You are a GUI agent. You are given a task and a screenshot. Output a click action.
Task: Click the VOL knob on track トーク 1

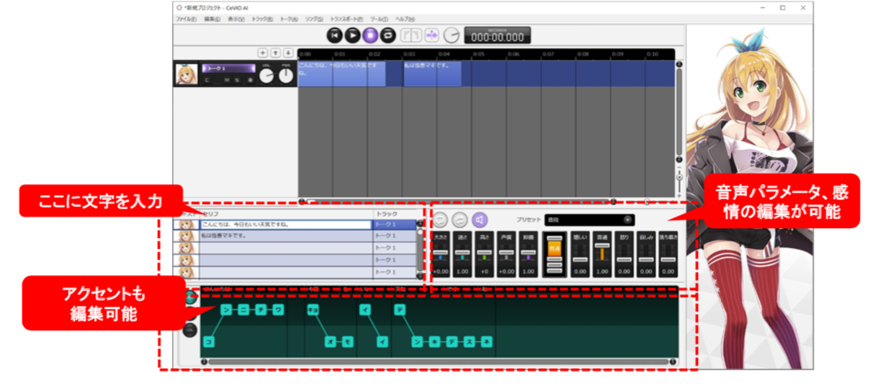pyautogui.click(x=267, y=76)
